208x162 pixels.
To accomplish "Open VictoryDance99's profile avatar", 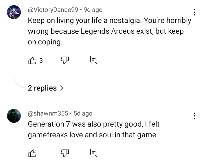I will [x=14, y=12].
